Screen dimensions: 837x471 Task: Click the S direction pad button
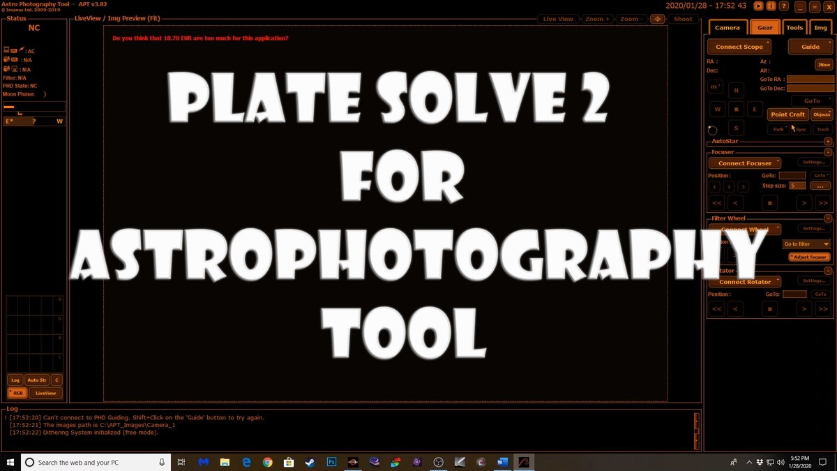[736, 128]
